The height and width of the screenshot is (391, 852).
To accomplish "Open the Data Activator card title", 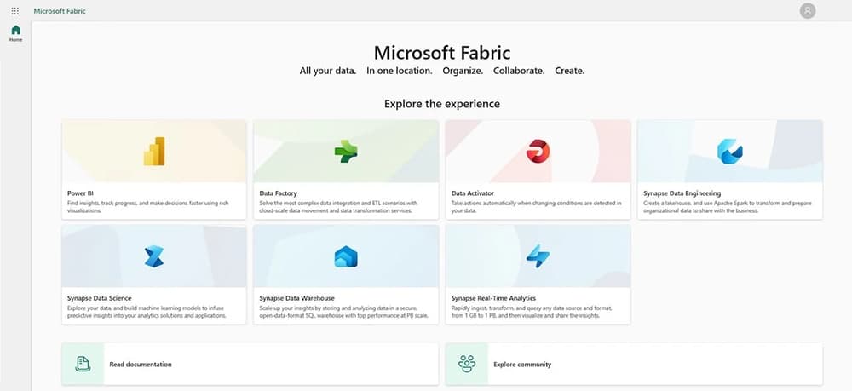I will pos(473,193).
